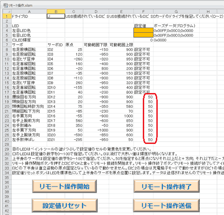Select setting value 50 for 頭横回転時計方向
This screenshot has height=215, width=224.
click(x=143, y=107)
